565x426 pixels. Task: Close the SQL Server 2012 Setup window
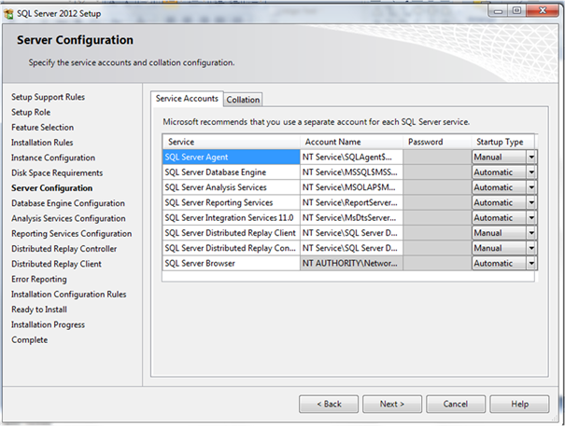(x=543, y=11)
